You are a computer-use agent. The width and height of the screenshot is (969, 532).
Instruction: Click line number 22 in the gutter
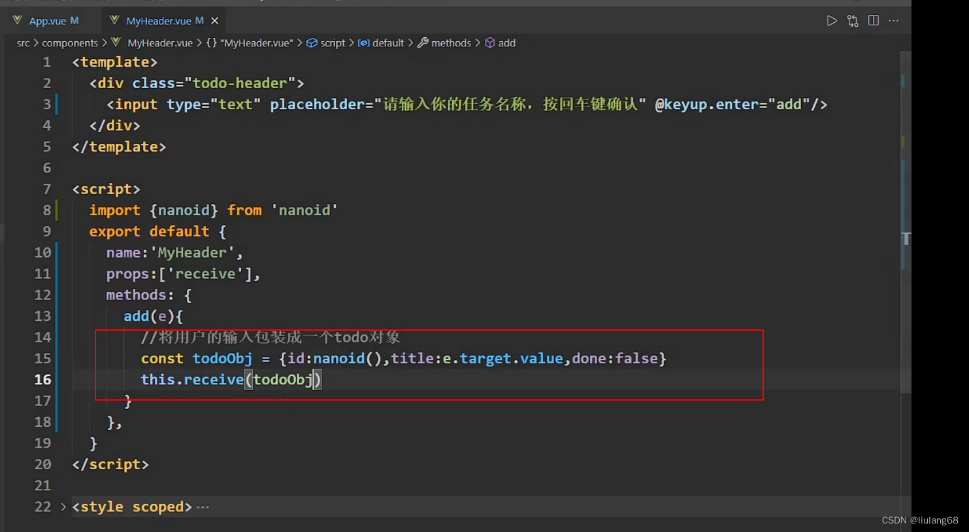click(42, 507)
